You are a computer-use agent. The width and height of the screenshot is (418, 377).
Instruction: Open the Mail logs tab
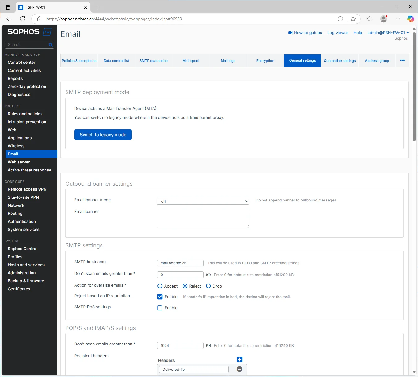[x=228, y=61]
